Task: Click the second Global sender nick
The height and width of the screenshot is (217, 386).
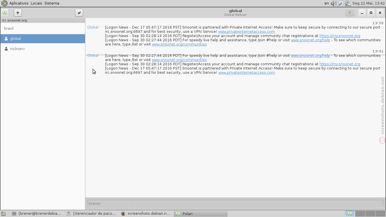Action: tap(93, 56)
